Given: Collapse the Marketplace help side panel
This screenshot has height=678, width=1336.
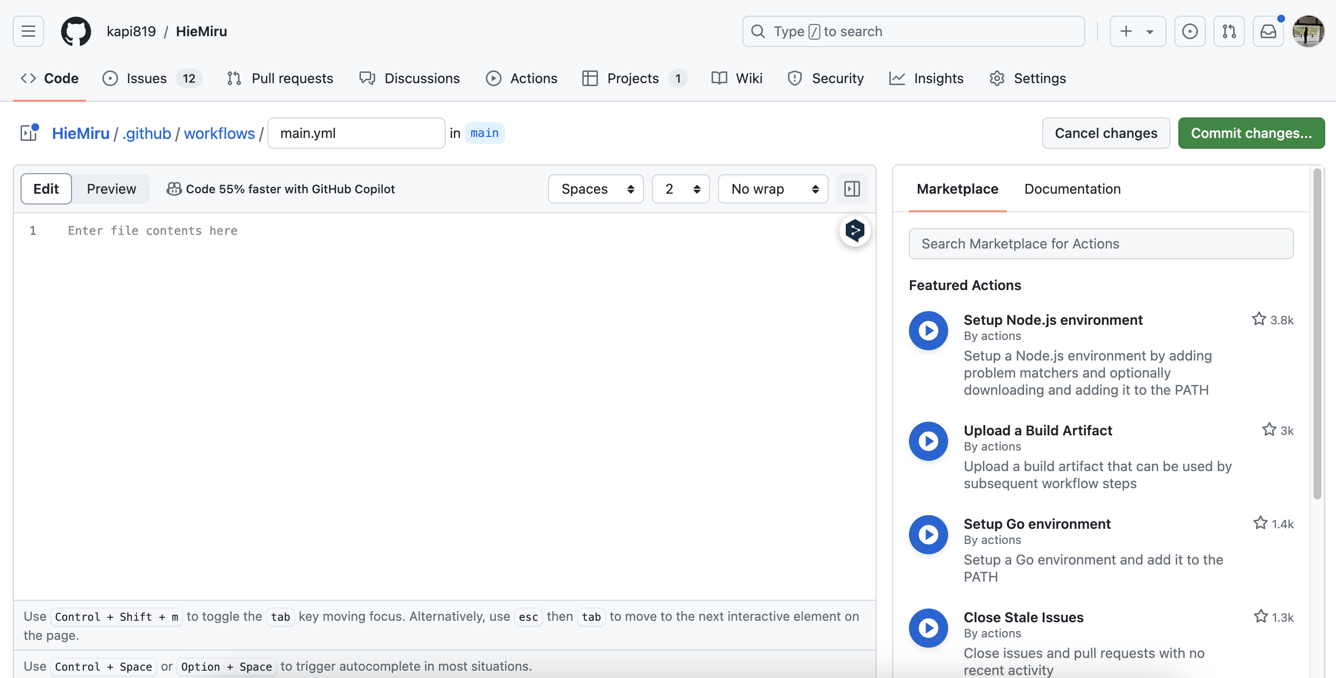Looking at the screenshot, I should (x=852, y=188).
